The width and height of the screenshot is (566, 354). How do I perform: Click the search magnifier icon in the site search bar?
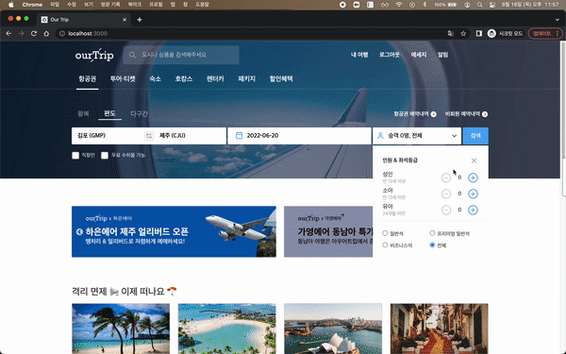point(132,55)
